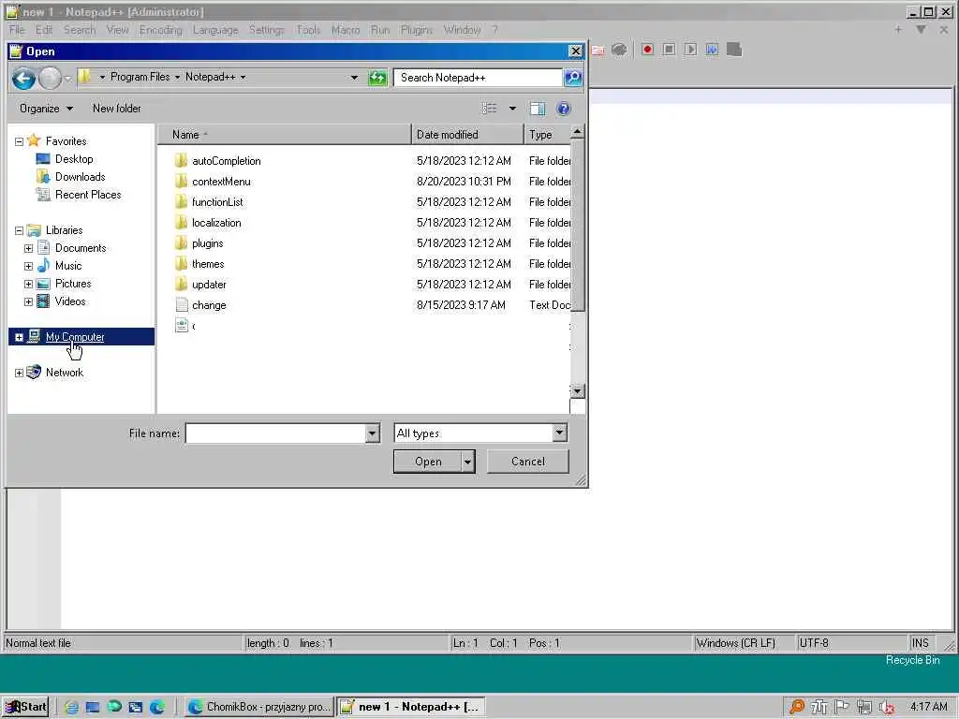The width and height of the screenshot is (959, 719).
Task: Click the file list scrollbar down arrow
Action: (577, 390)
